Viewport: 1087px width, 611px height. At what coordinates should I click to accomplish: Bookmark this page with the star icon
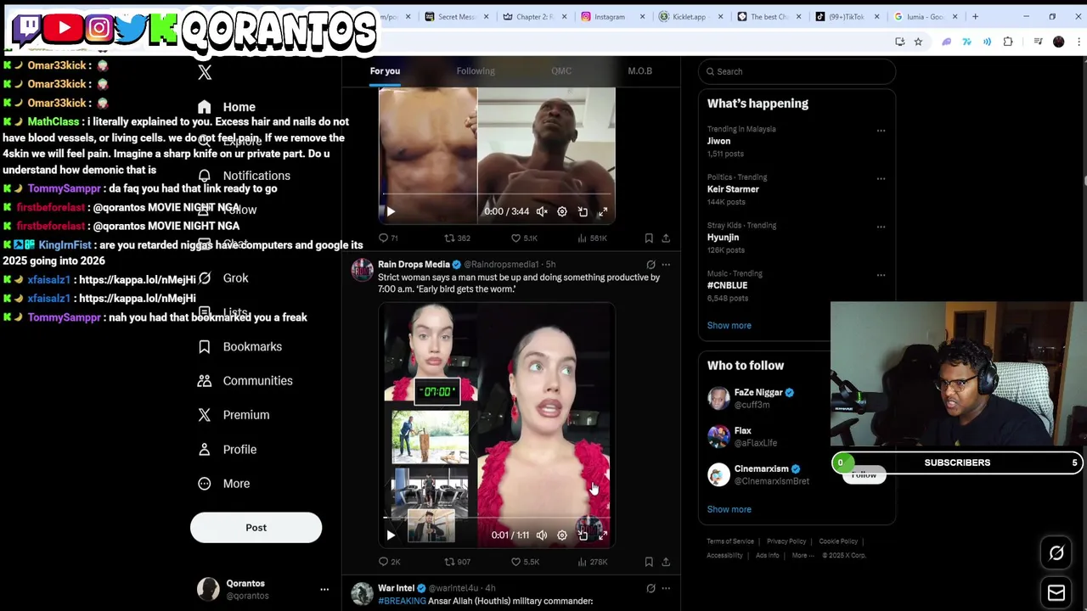click(918, 42)
